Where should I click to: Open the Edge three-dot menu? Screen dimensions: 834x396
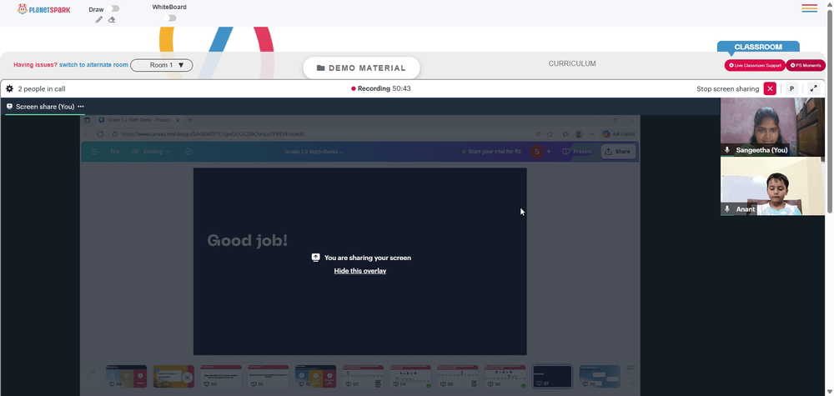click(x=591, y=134)
